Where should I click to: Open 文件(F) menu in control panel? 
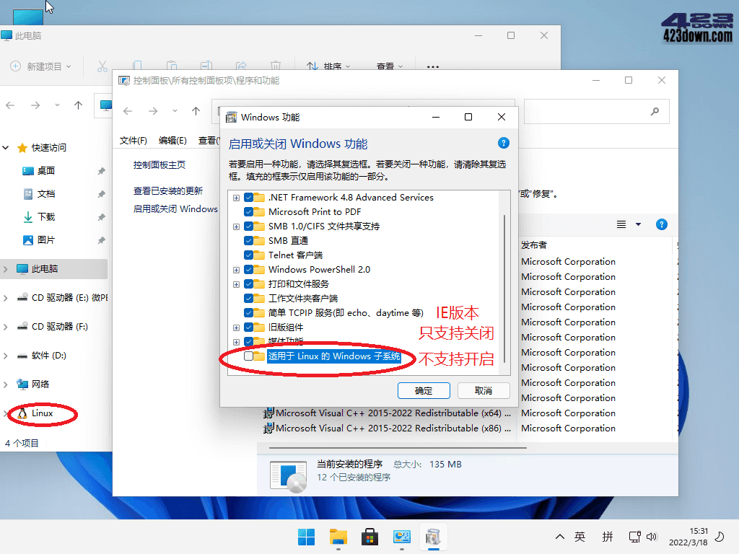(x=134, y=141)
